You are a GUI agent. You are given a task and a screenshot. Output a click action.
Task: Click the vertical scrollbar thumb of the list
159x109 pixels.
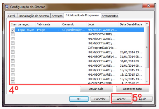point(147,47)
